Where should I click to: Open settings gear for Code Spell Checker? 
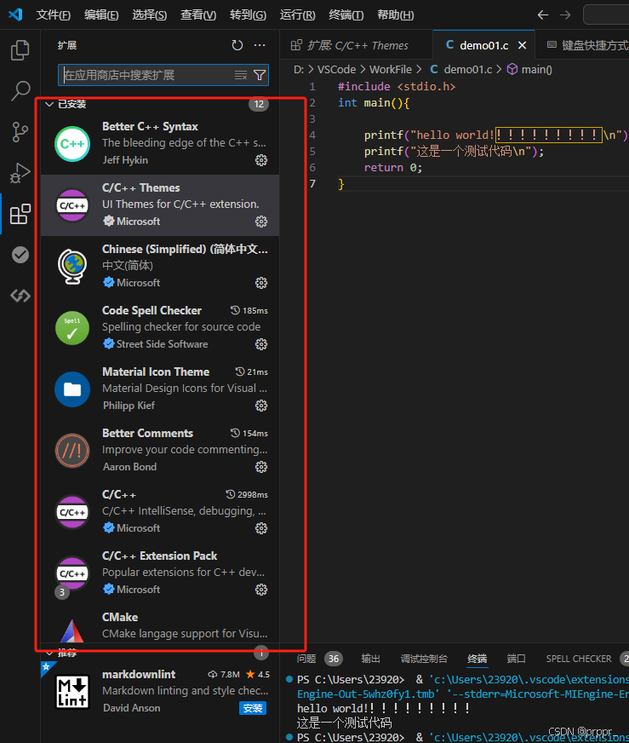[261, 344]
